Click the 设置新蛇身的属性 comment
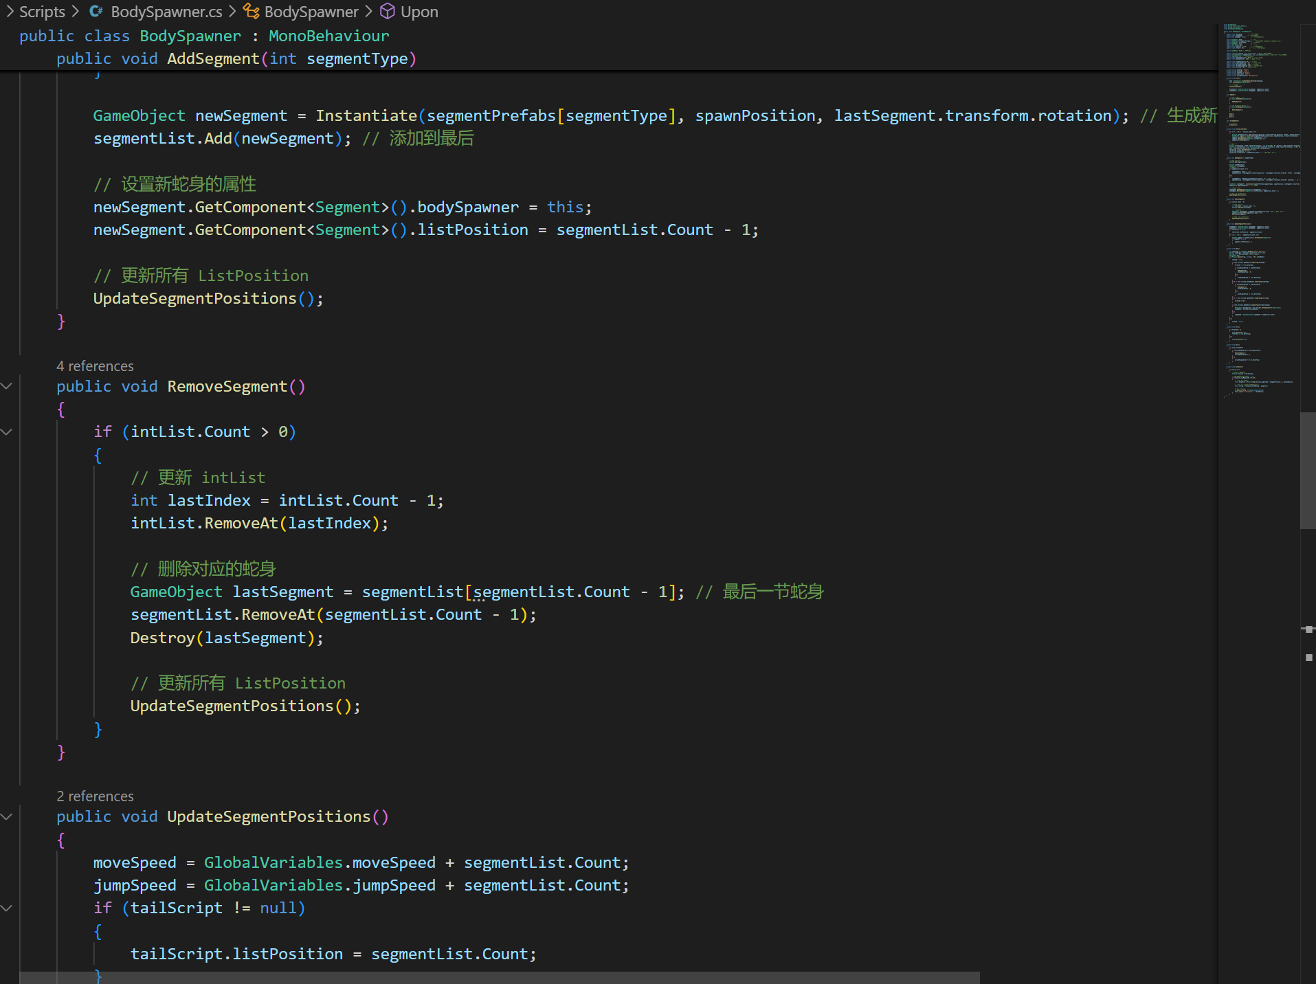This screenshot has height=984, width=1316. click(x=175, y=184)
